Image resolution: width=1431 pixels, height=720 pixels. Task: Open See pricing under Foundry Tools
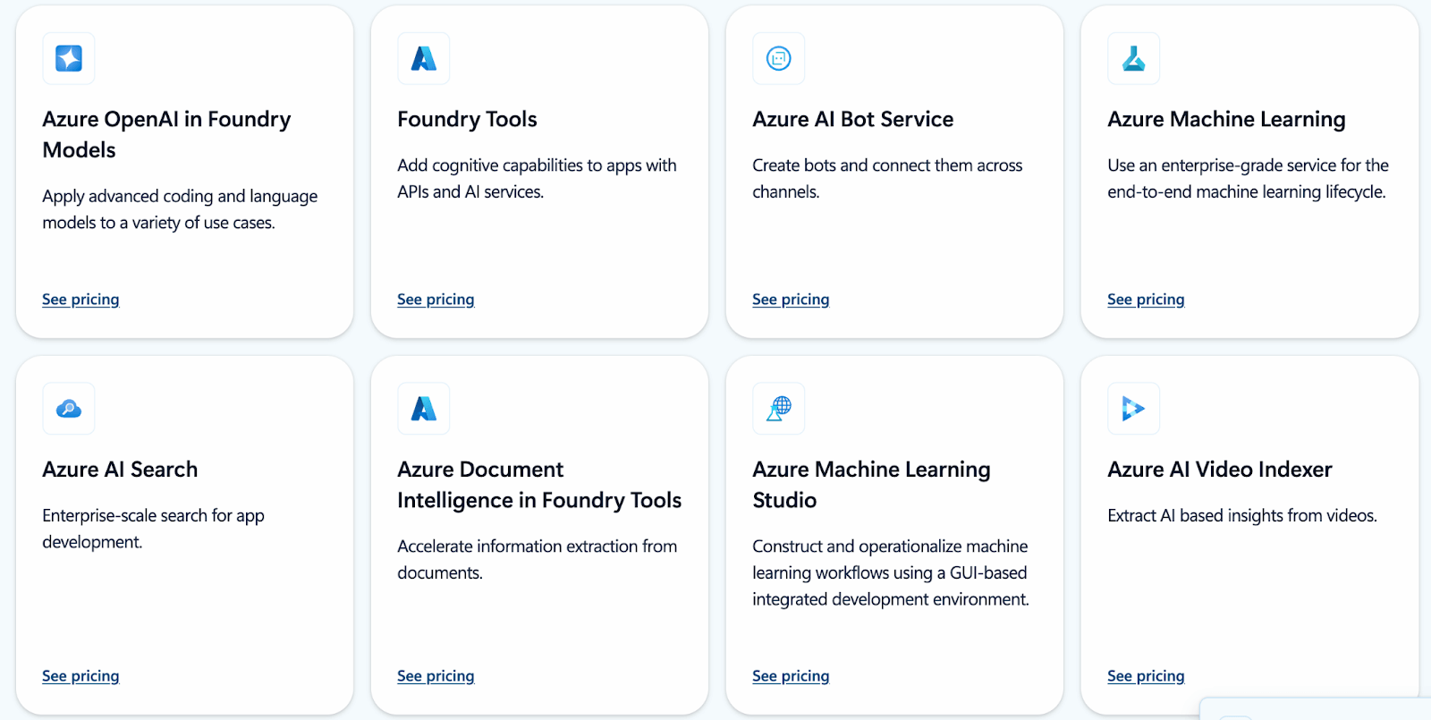[x=436, y=300]
